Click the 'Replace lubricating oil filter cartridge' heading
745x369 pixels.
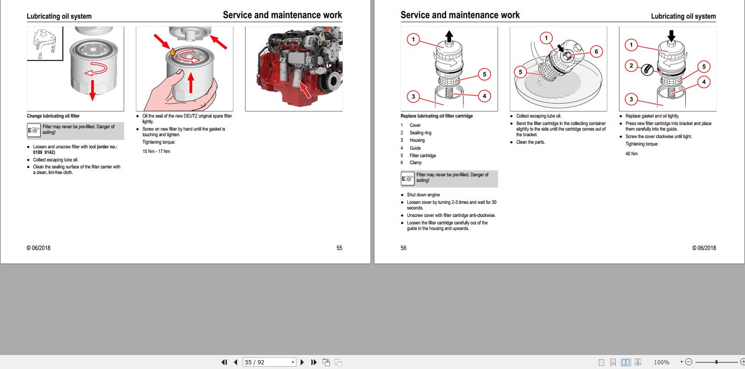pyautogui.click(x=436, y=116)
